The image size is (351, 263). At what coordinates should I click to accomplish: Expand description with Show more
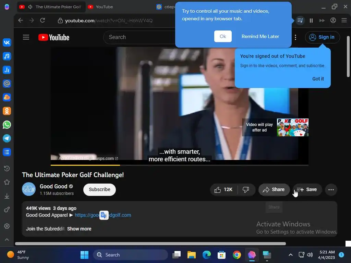[79, 229]
